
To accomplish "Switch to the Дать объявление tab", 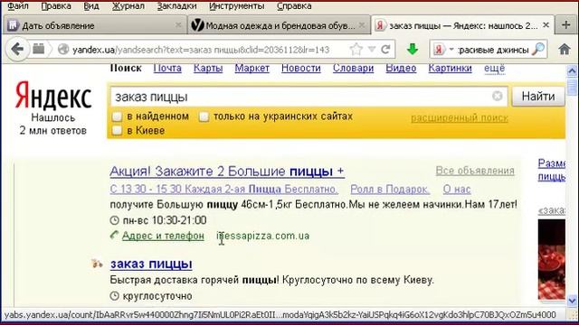I will pyautogui.click(x=94, y=25).
